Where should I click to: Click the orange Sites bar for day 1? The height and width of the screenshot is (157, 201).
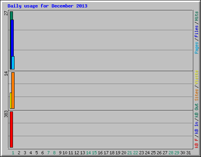coord(13,90)
